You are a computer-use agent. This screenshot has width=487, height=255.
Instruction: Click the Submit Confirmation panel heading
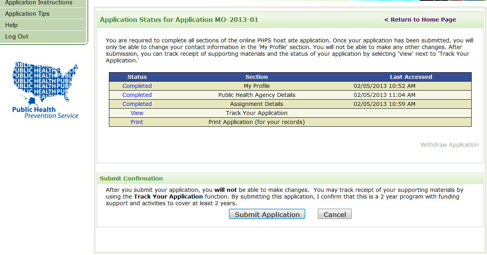pyautogui.click(x=131, y=178)
